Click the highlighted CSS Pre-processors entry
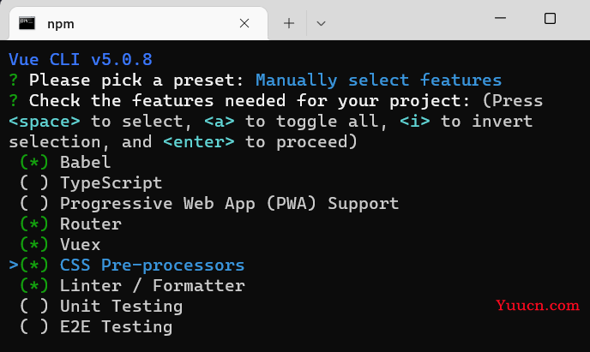 pos(152,265)
